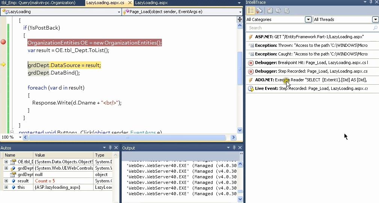The height and width of the screenshot is (203, 379).
Task: Toggle auto-hide pin on Output panel
Action: (x=234, y=148)
